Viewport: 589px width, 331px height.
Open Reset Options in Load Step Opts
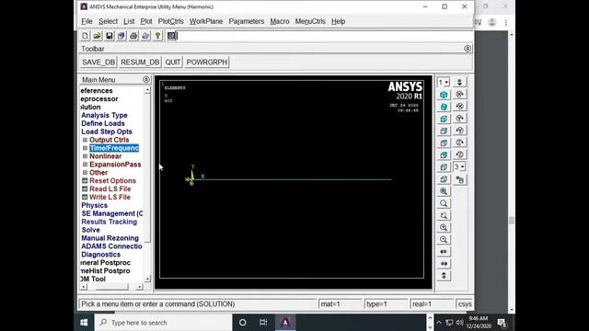[x=112, y=181]
